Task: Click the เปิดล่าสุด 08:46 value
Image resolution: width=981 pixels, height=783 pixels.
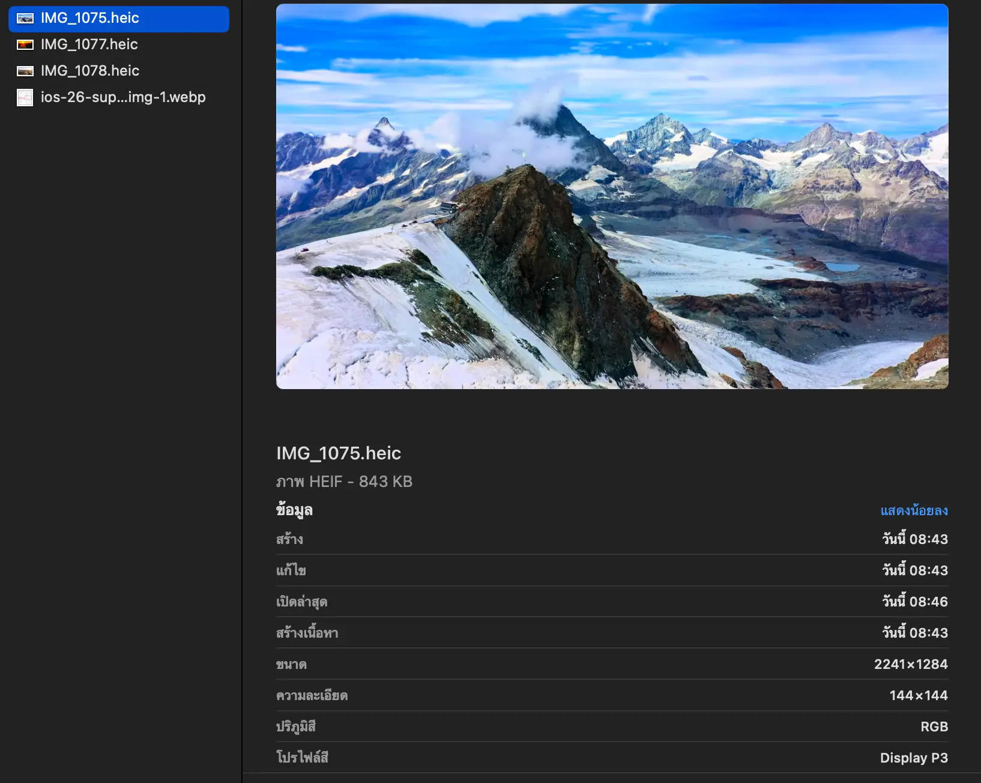Action: point(914,602)
